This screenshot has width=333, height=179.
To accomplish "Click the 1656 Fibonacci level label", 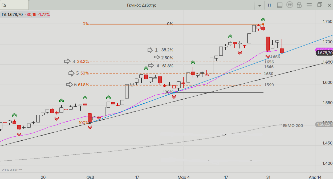I will [269, 62].
